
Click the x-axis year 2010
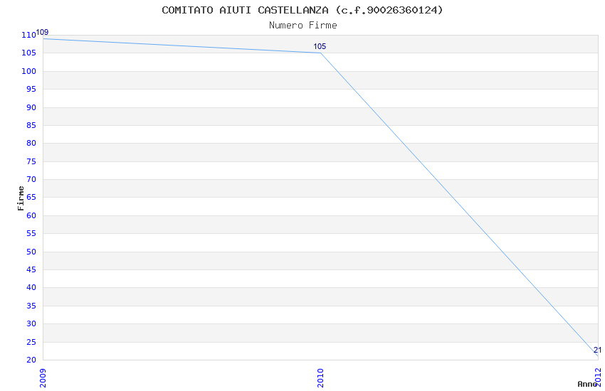point(320,378)
